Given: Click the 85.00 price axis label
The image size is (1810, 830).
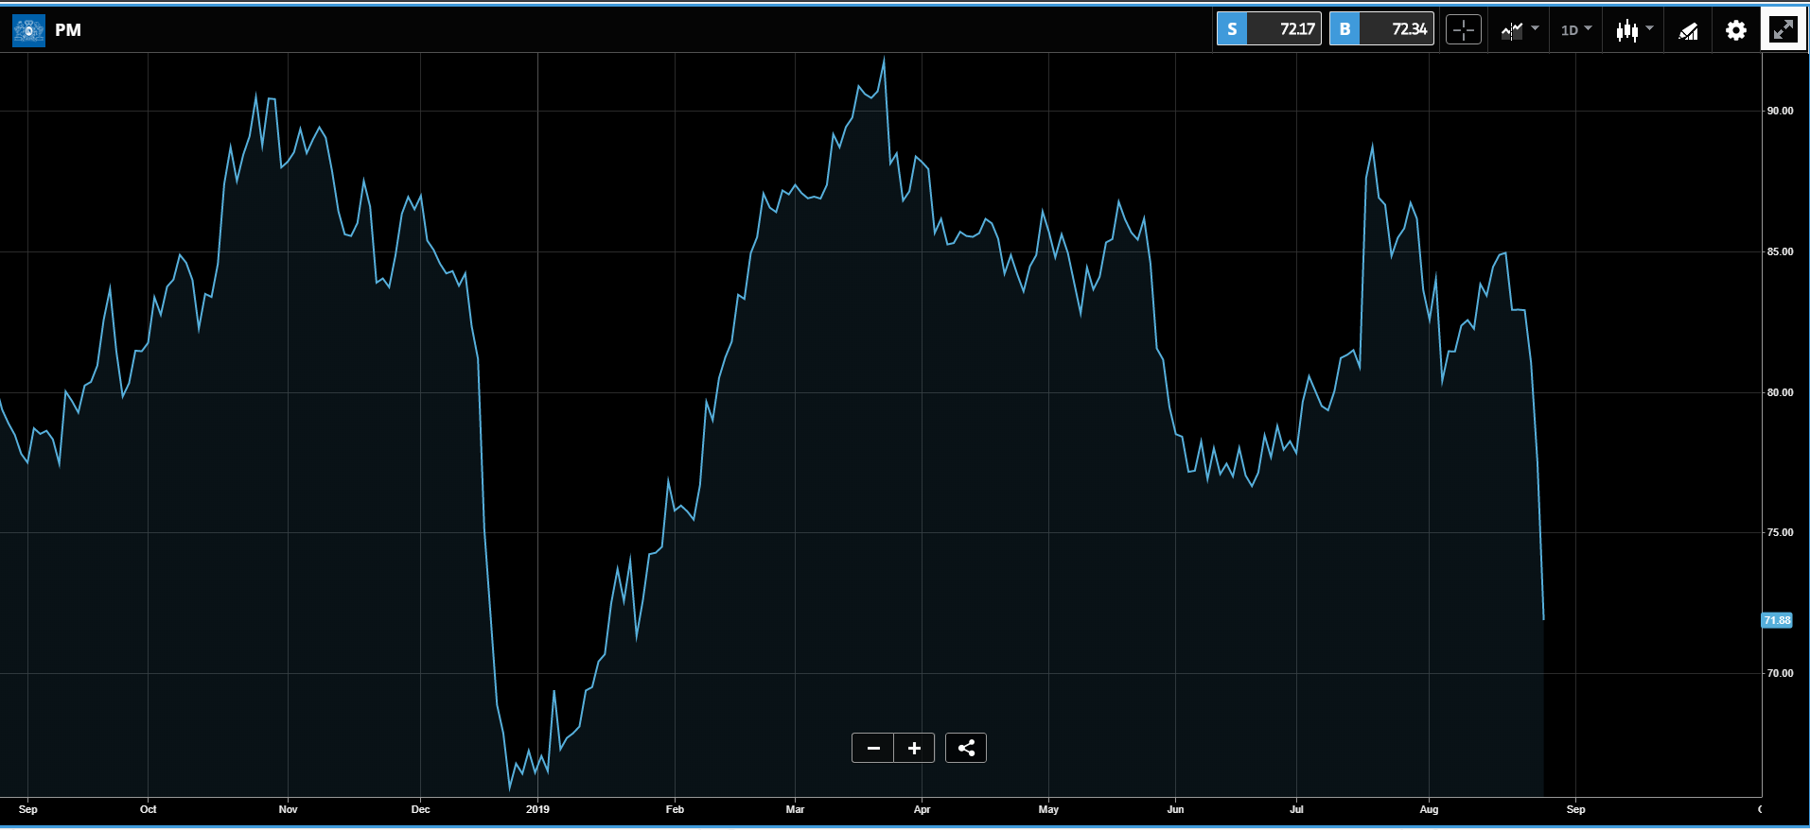Looking at the screenshot, I should tap(1780, 251).
